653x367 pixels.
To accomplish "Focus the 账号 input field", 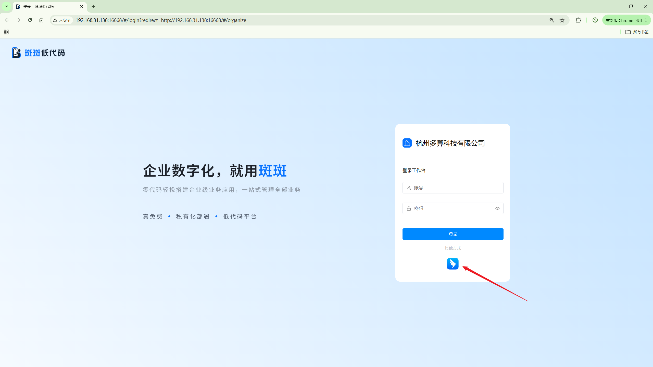I will (x=457, y=188).
